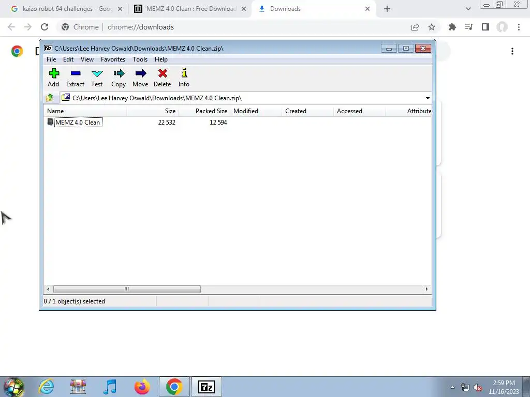Click the horizontal scrollbar thumb in file list
The image size is (530, 397).
click(127, 289)
